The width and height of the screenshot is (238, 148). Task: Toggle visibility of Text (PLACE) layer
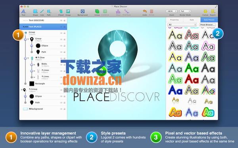(x=61, y=27)
